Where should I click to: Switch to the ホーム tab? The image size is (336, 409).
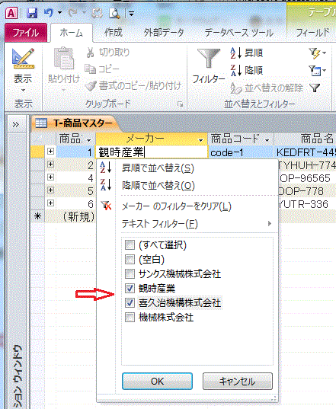[71, 33]
